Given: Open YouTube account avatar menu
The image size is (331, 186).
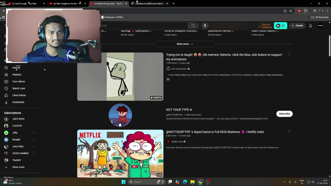Looking at the screenshot, I should 320,26.
